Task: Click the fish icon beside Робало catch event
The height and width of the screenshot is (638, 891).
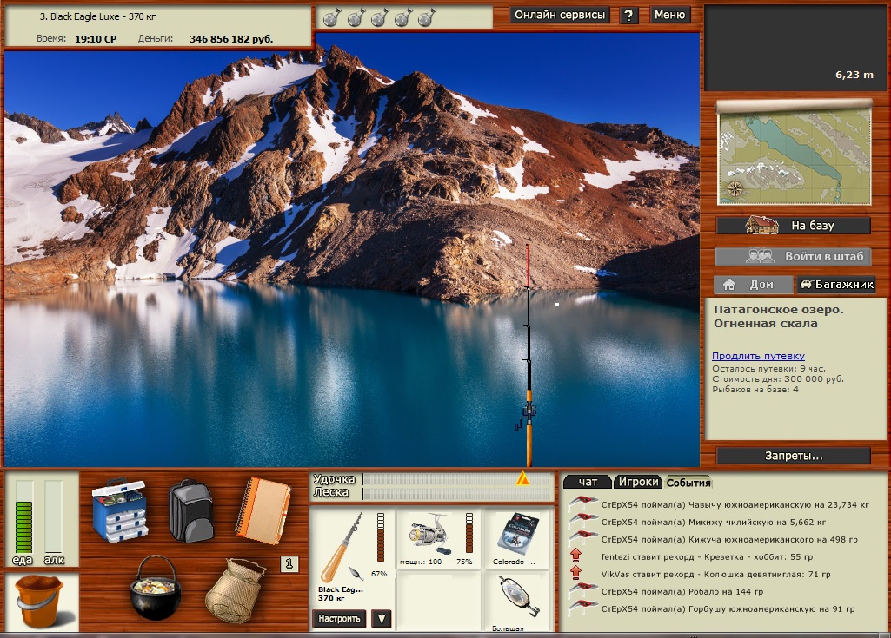Action: point(583,590)
